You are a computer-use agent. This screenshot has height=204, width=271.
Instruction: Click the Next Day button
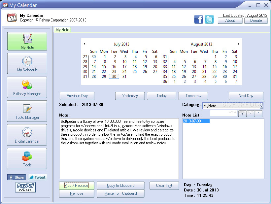coord(246,96)
